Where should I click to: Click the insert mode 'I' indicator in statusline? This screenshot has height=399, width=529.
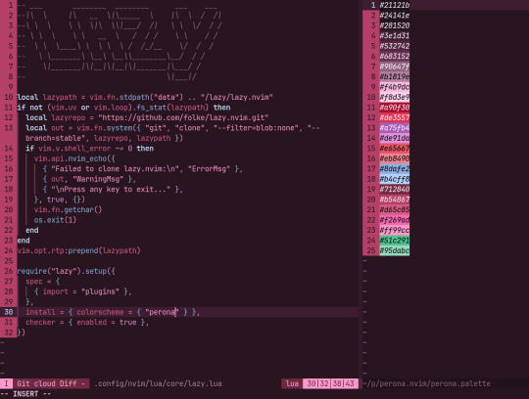pos(7,383)
